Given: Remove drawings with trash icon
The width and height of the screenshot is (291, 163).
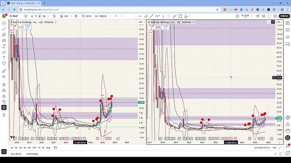Looking at the screenshot, I should 4,115.
